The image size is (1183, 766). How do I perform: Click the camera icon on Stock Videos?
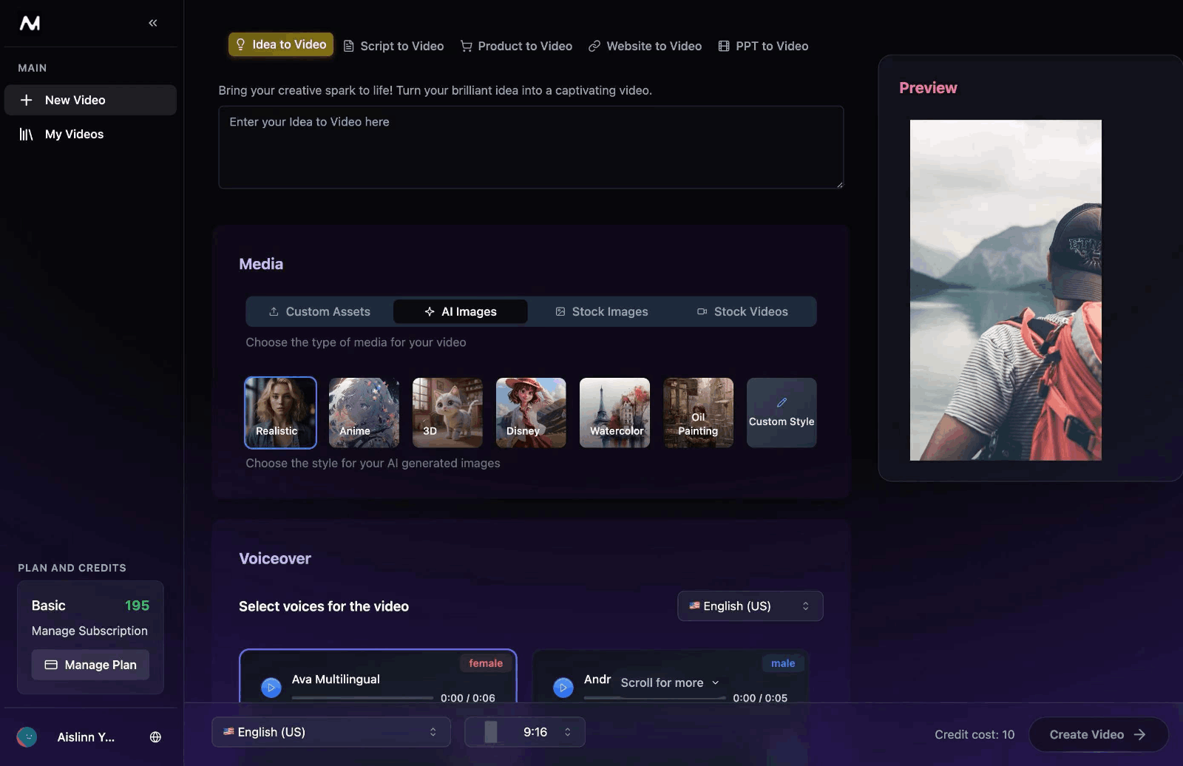[702, 311]
